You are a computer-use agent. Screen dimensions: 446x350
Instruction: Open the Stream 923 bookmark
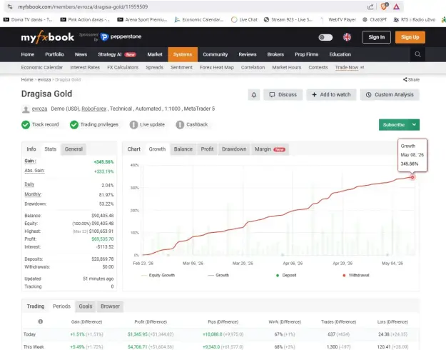pyautogui.click(x=288, y=20)
